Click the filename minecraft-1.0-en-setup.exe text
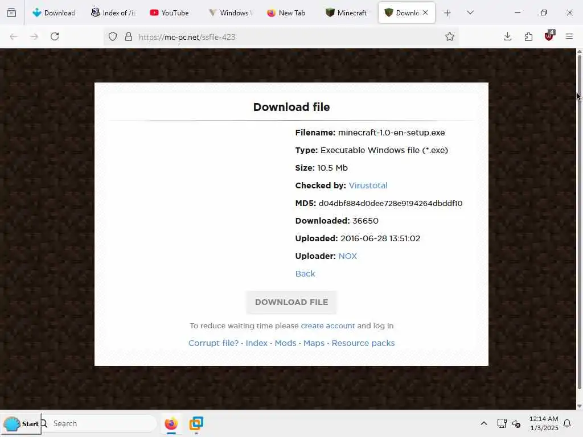The width and height of the screenshot is (583, 437). click(391, 133)
